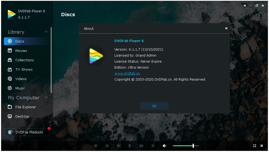Maximize the DVDFab Player window
The image size is (269, 152).
click(257, 6)
